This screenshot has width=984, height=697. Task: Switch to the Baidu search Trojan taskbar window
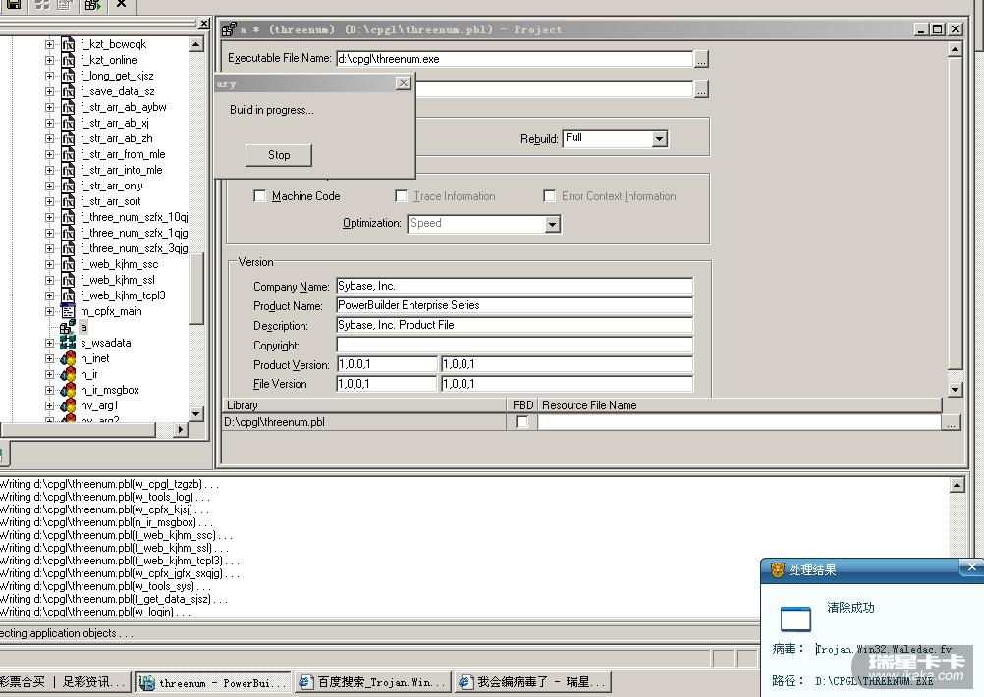372,682
